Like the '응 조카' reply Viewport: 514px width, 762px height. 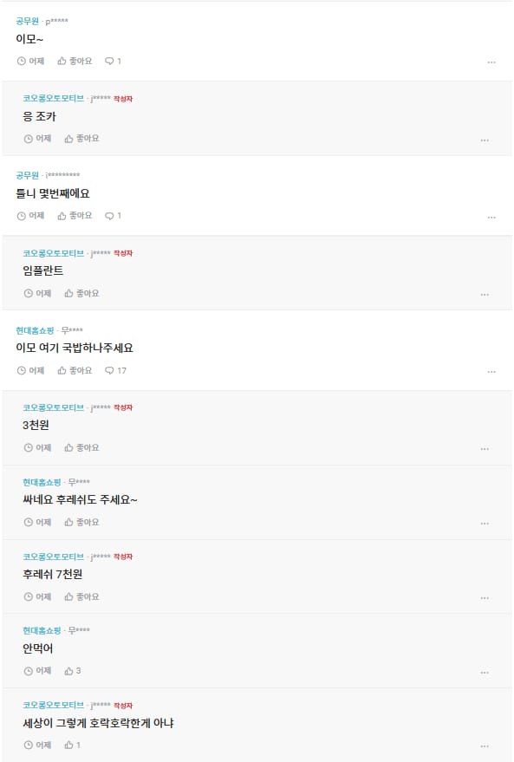(81, 139)
